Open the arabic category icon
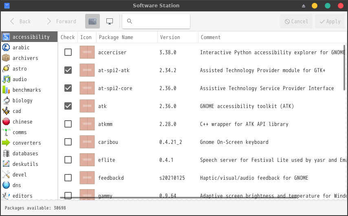348x216 pixels. [x=6, y=47]
